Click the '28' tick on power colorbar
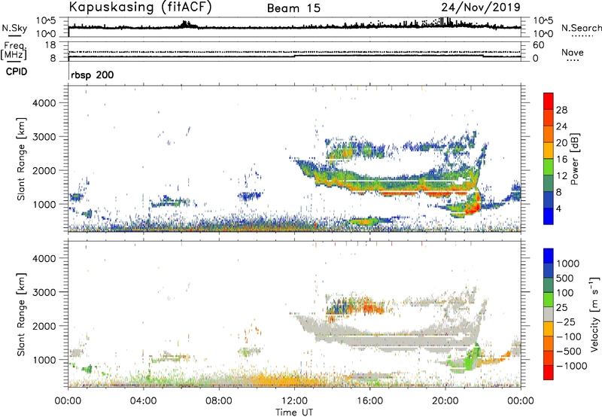 pyautogui.click(x=561, y=110)
